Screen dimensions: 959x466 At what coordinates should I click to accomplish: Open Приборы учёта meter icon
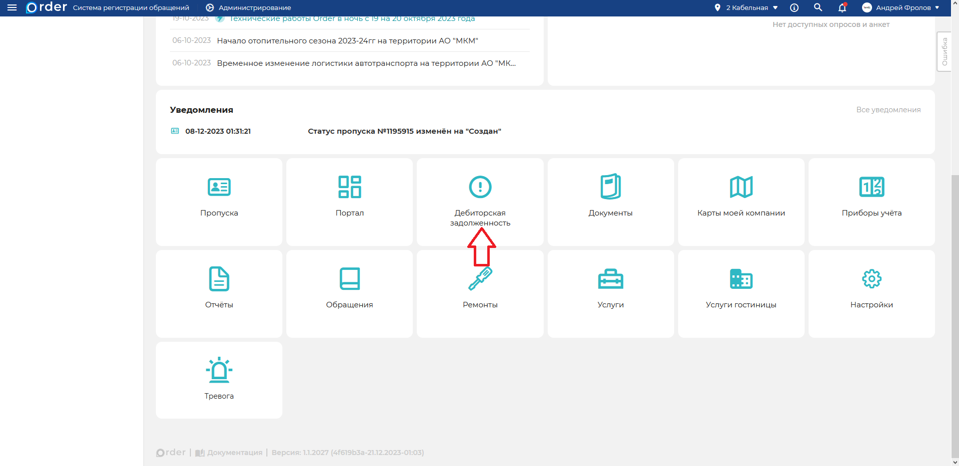[x=871, y=187]
